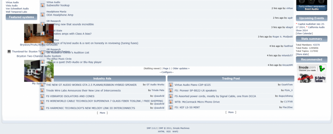Open Well Tempered Labs sidebar link

[x=16, y=12]
